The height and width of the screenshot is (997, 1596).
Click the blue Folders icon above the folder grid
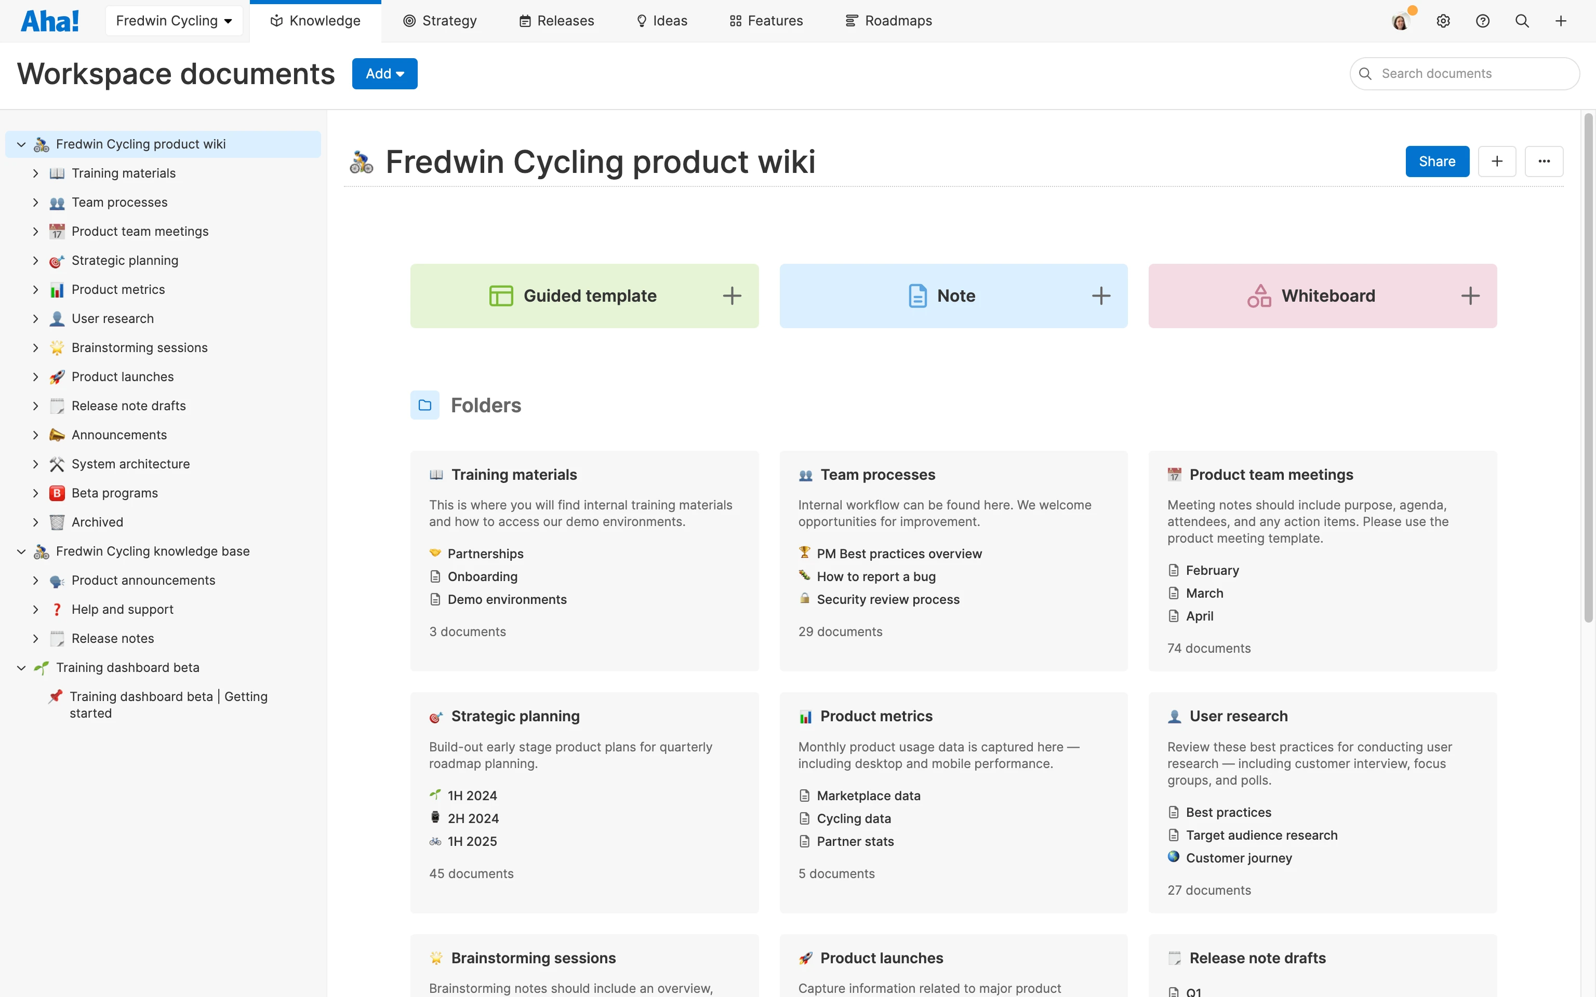coord(425,405)
